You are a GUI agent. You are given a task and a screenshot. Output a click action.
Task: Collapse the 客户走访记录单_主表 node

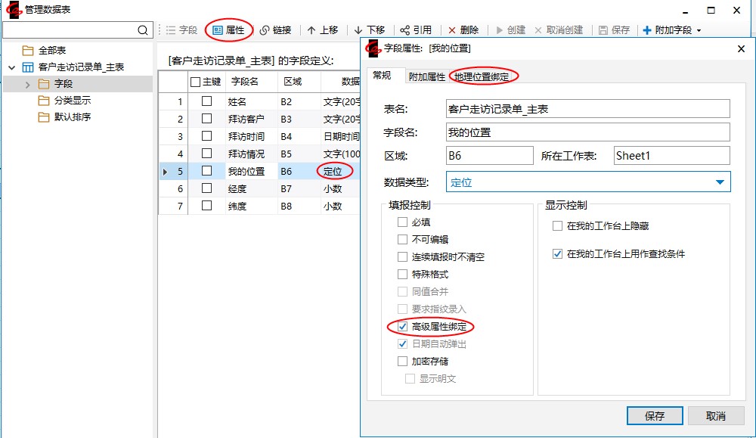tap(12, 67)
